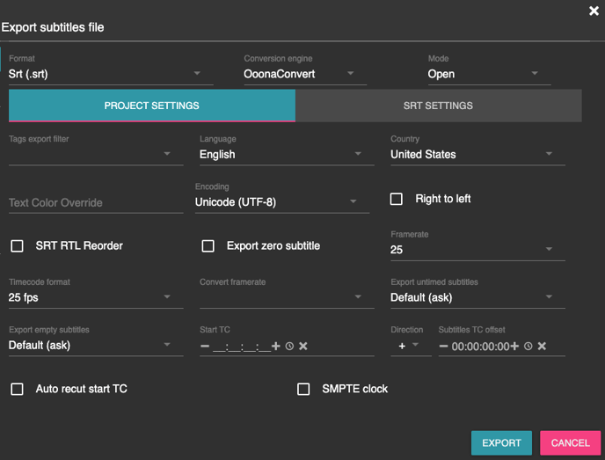Screen dimensions: 605x460
Task: Click the plus icon in Start TC
Action: (x=276, y=347)
